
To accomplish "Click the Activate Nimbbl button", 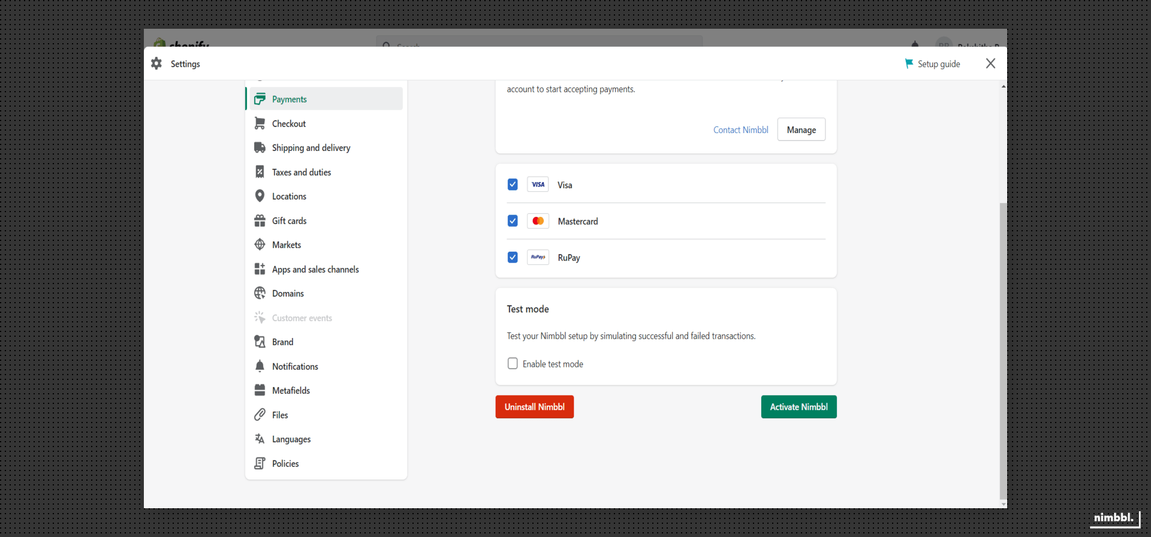I will click(799, 406).
